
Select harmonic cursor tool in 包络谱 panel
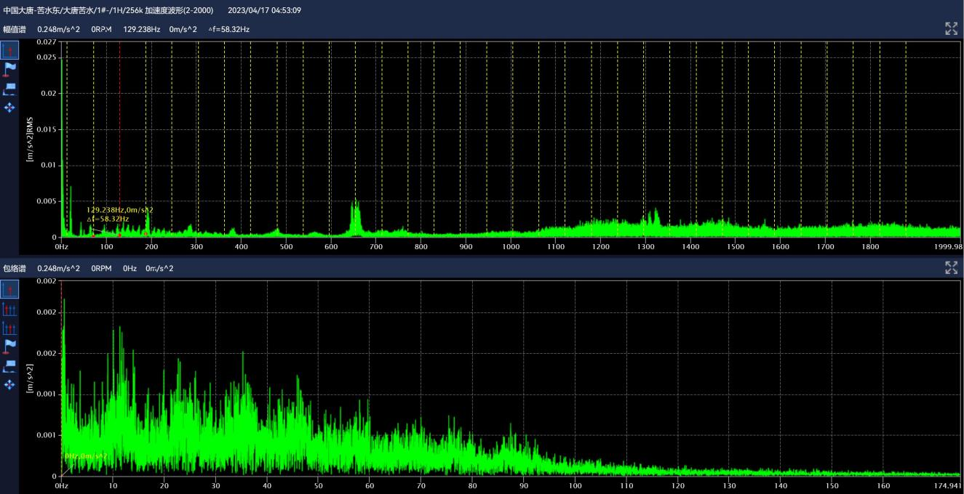pos(9,309)
